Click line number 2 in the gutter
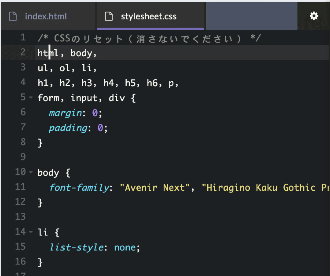Viewport: 330px width, 276px height. point(23,52)
